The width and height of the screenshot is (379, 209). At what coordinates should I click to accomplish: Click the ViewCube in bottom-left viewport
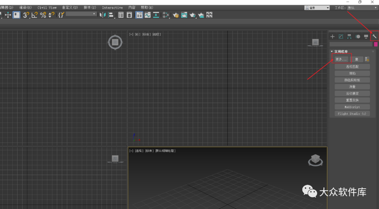[x=115, y=159]
